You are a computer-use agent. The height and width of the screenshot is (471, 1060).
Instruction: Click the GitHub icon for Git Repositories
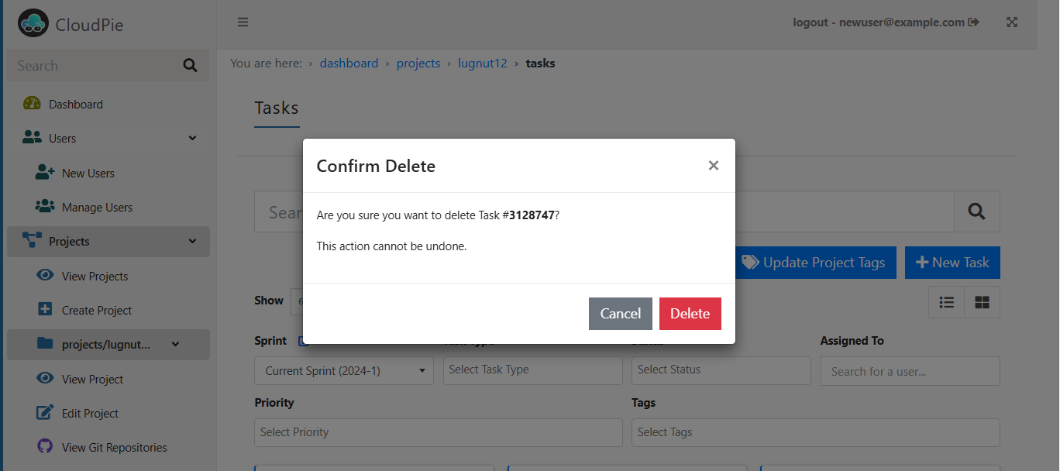pos(45,447)
